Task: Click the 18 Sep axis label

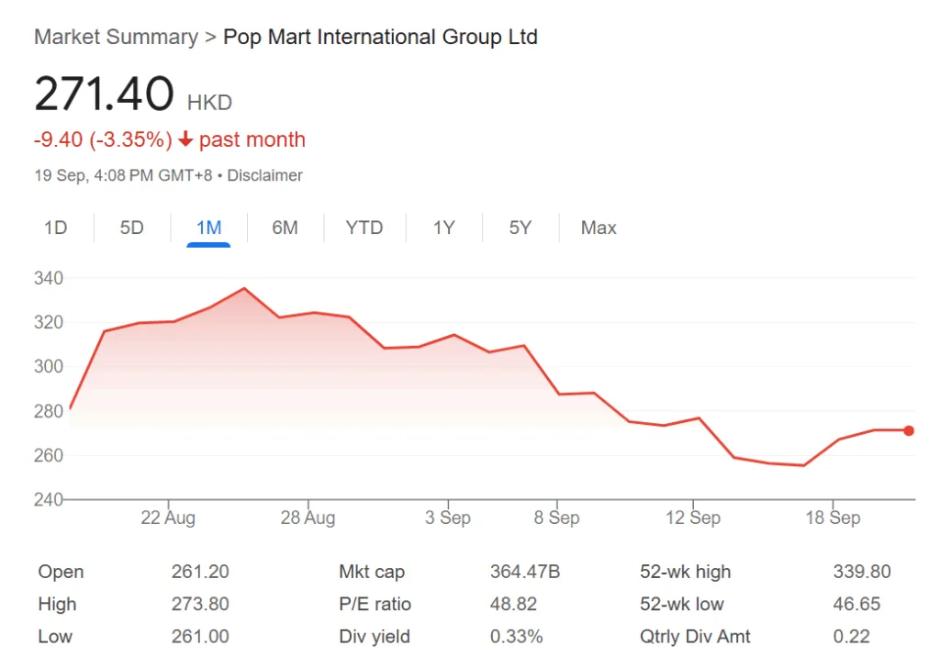Action: tap(833, 518)
